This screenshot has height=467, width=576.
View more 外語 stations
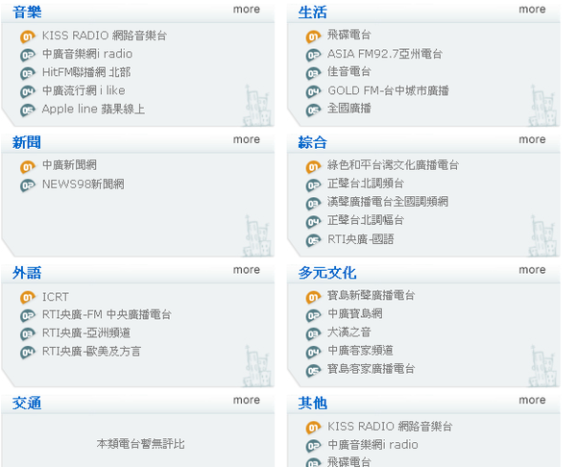[x=247, y=270]
